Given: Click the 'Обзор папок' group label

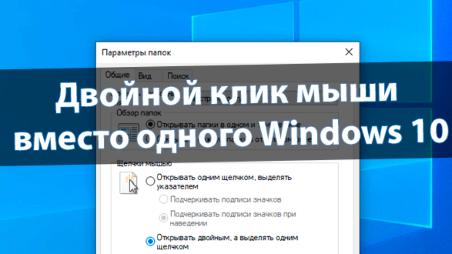Looking at the screenshot, I should pyautogui.click(x=139, y=113).
